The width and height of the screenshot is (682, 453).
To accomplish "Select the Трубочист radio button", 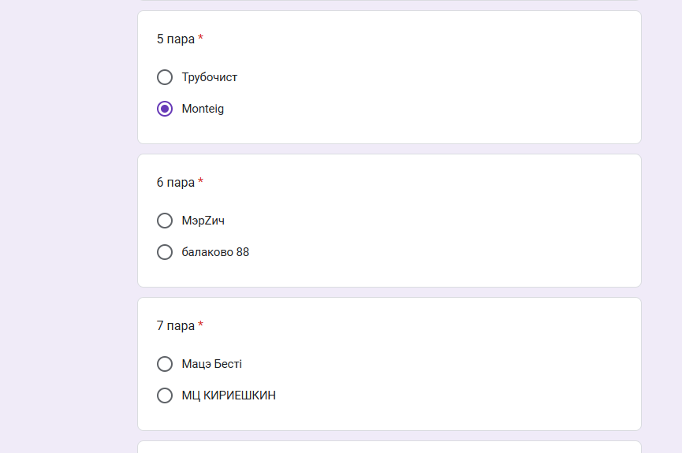I will point(165,77).
